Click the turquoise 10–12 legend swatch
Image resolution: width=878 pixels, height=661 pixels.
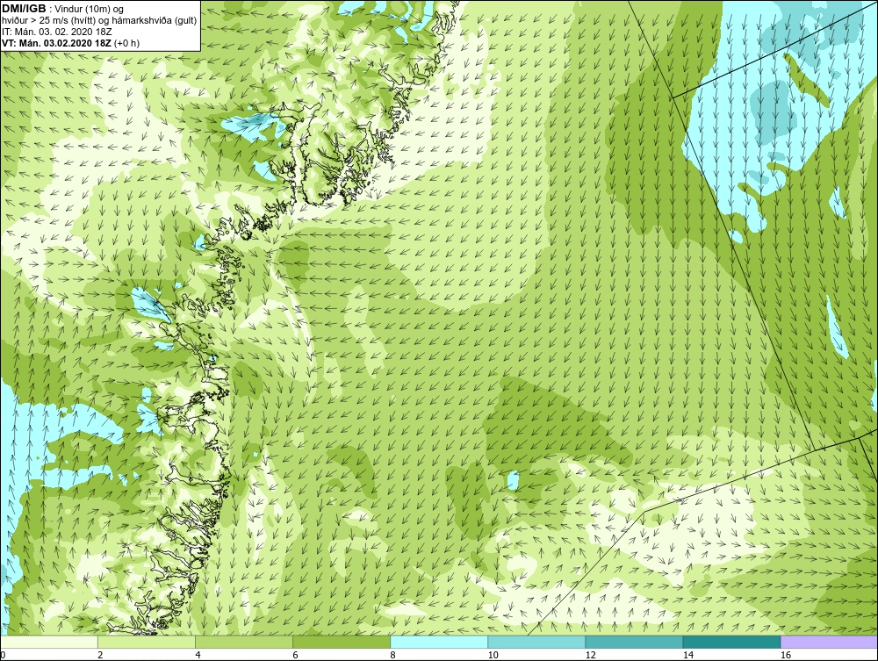(x=536, y=642)
